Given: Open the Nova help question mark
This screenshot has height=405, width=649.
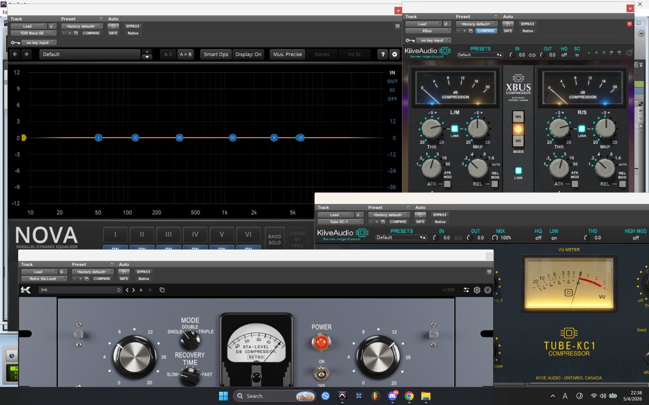Looking at the screenshot, I should pos(382,54).
